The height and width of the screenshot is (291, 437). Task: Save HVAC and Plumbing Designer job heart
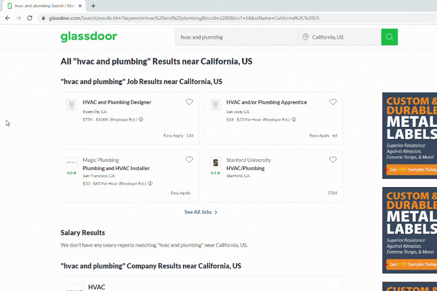pos(189,102)
